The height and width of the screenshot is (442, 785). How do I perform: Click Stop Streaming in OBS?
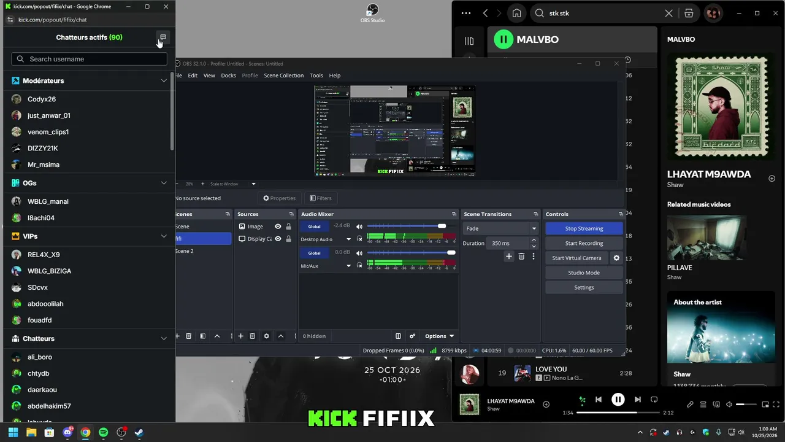(x=584, y=228)
